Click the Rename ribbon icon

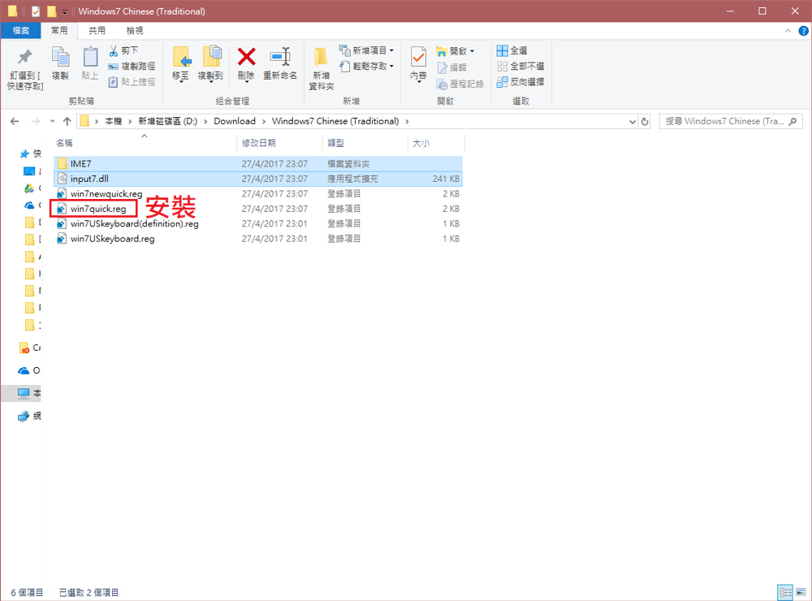pyautogui.click(x=280, y=57)
